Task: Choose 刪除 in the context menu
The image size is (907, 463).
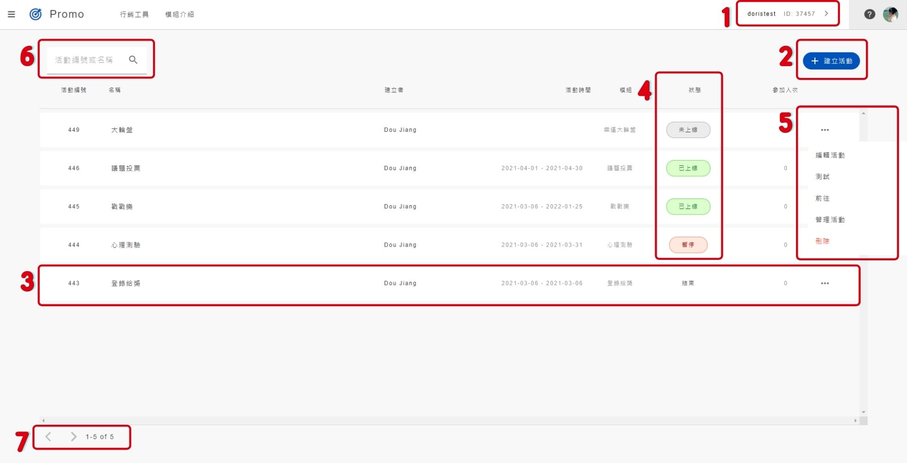Action: [822, 241]
